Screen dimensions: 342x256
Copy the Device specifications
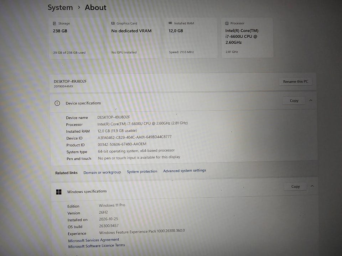tap(294, 101)
